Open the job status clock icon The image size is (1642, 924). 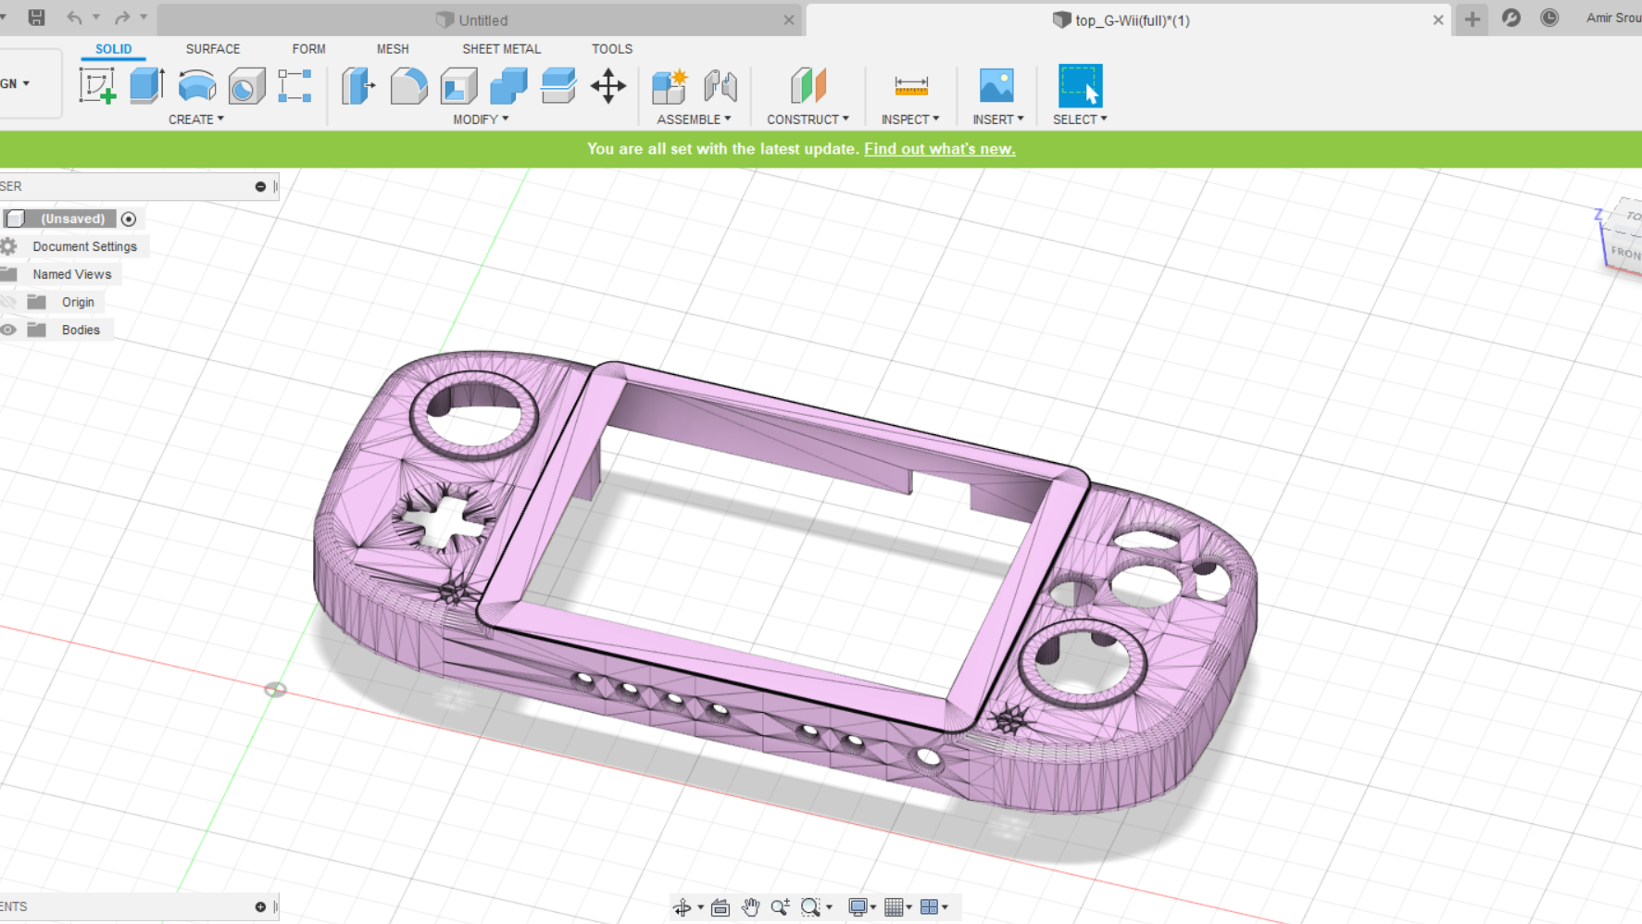click(1549, 18)
